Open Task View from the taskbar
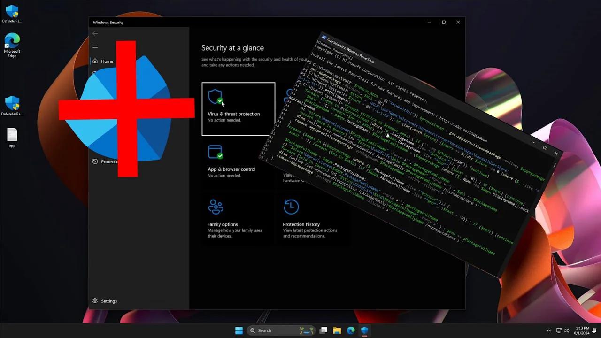This screenshot has width=601, height=338. (324, 330)
